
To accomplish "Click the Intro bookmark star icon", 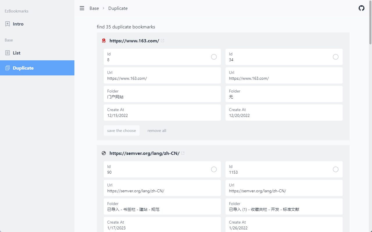I will tap(8, 24).
